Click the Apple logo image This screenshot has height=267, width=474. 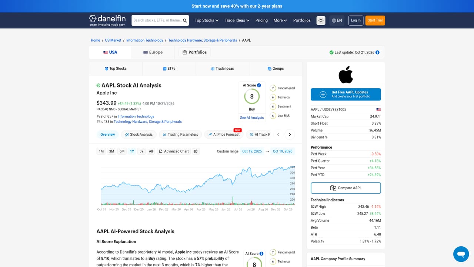pos(346,75)
